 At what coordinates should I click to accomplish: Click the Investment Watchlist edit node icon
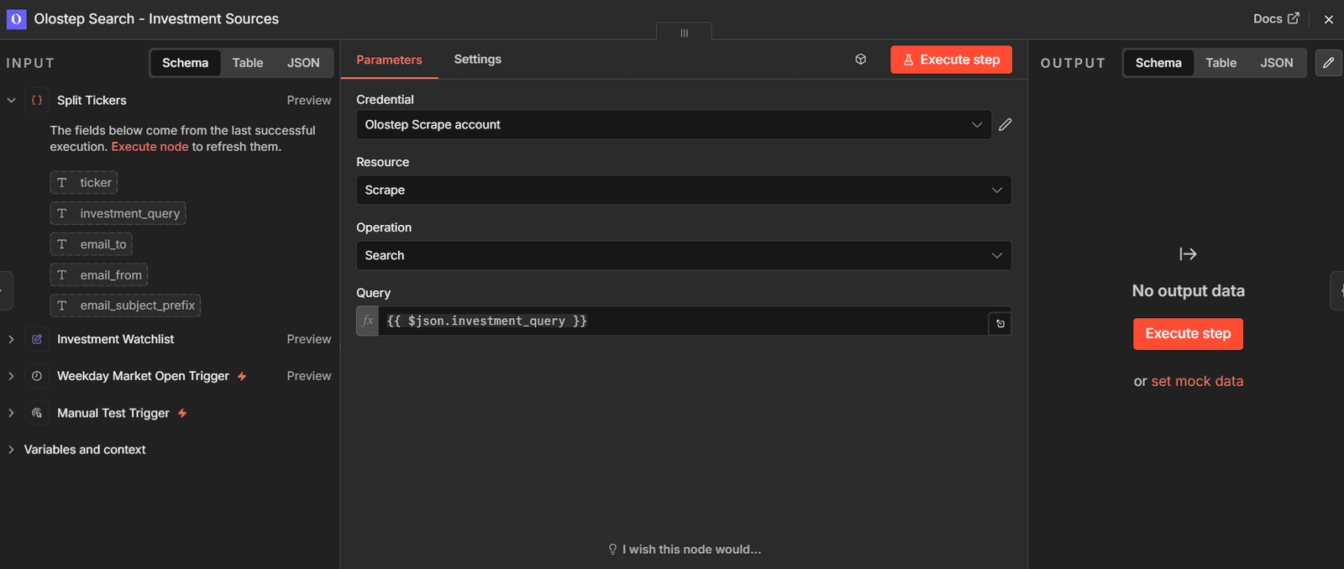37,339
